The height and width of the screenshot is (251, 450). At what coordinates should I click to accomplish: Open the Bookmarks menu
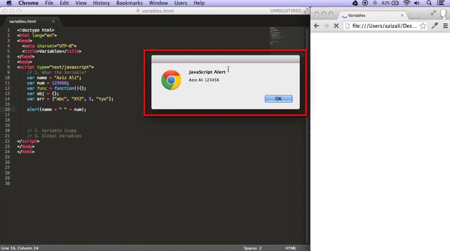(x=129, y=3)
